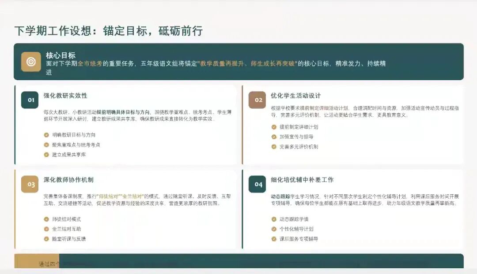Viewport: 477px width, 274px height.
Task: Click the 04 number badge
Action: tap(257, 184)
